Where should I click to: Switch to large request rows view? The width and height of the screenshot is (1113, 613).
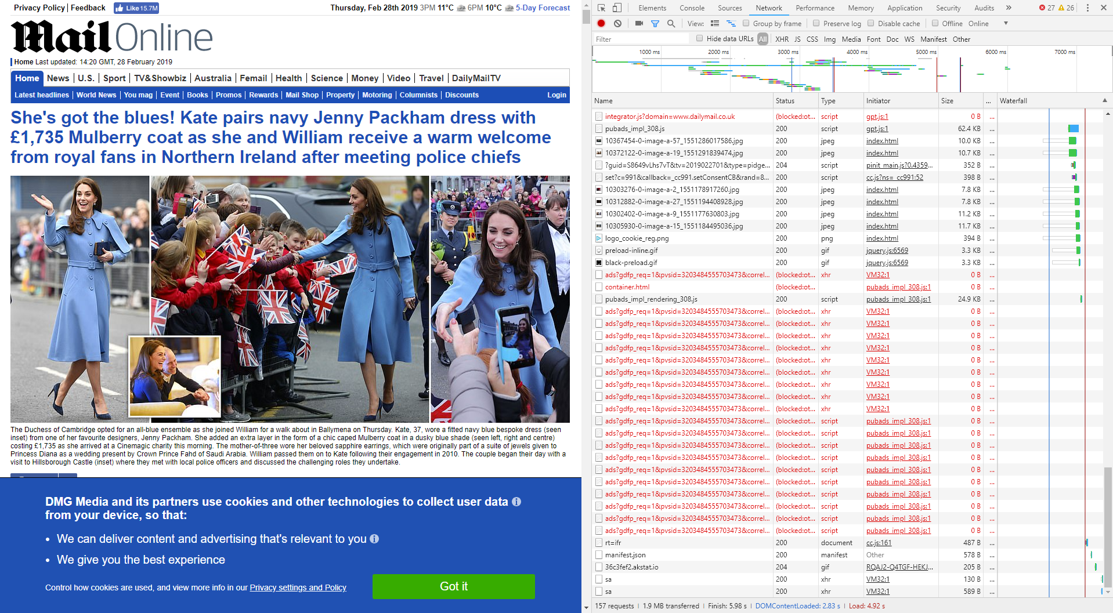tap(715, 24)
